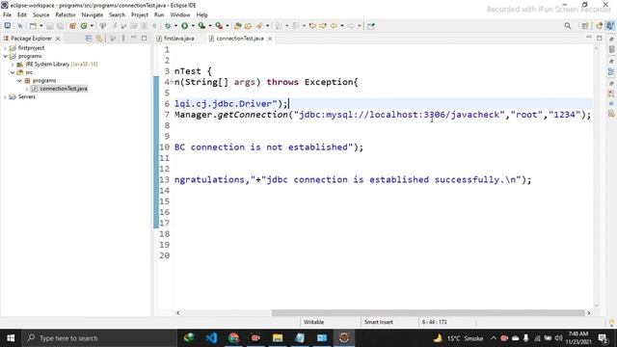Expand the JRE System Library node
Screen dimensions: 617x347
click(13, 65)
